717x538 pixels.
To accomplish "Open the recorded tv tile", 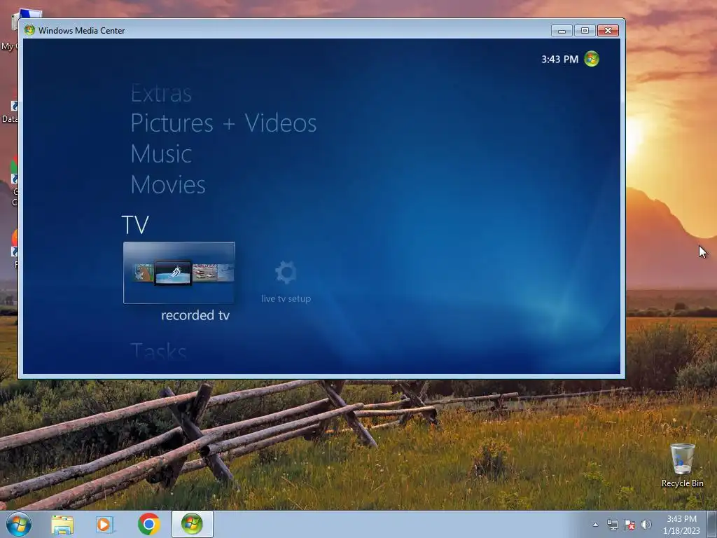I will [179, 273].
